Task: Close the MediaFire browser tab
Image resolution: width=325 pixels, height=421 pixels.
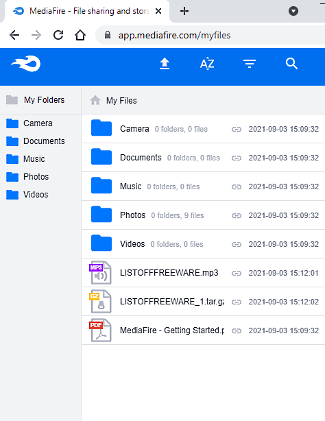Action: point(158,11)
